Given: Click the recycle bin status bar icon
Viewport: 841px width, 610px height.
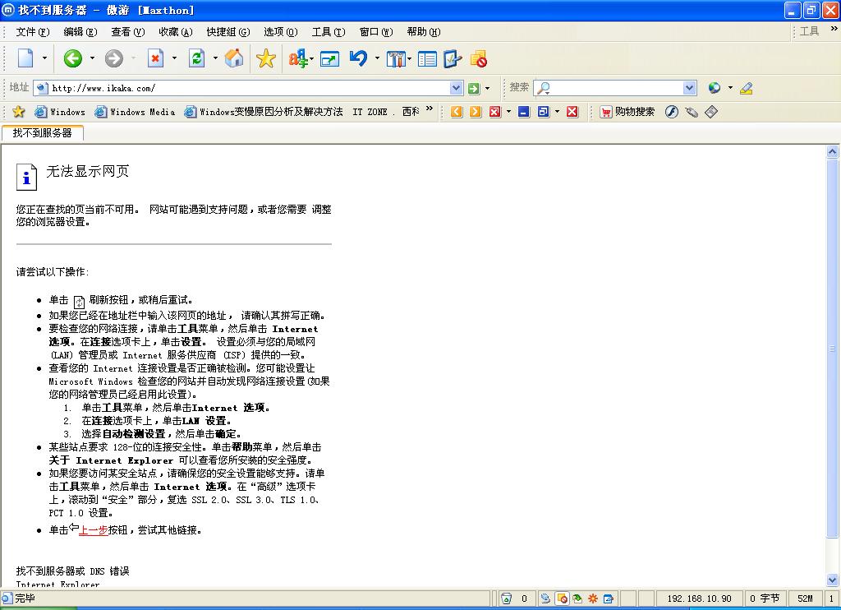Looking at the screenshot, I should (x=506, y=598).
